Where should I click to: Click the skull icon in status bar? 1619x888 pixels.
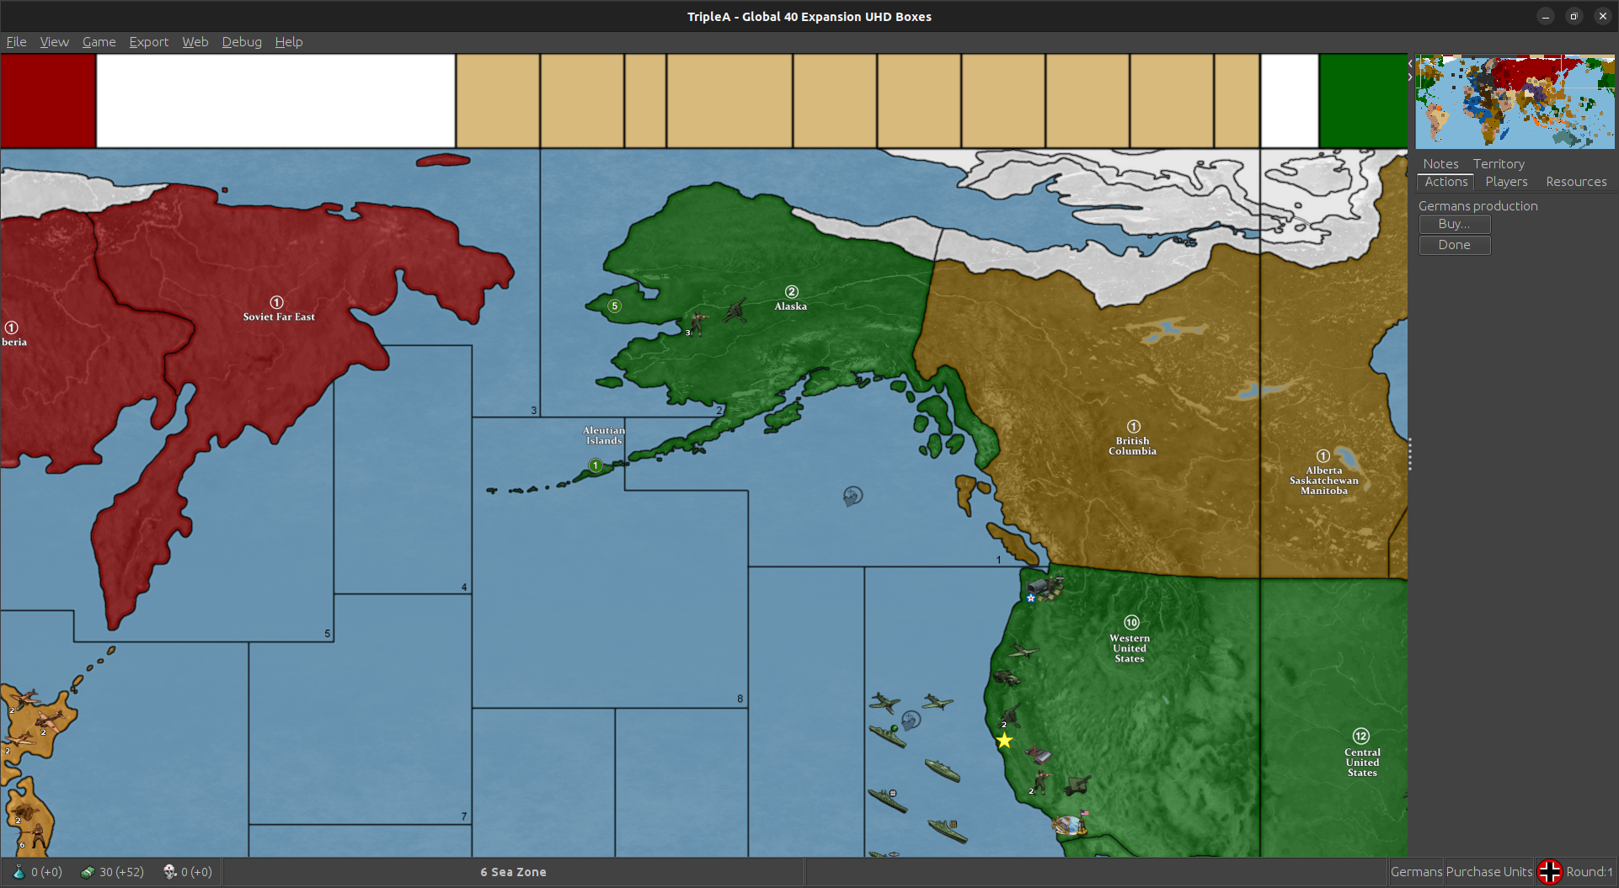pos(169,872)
